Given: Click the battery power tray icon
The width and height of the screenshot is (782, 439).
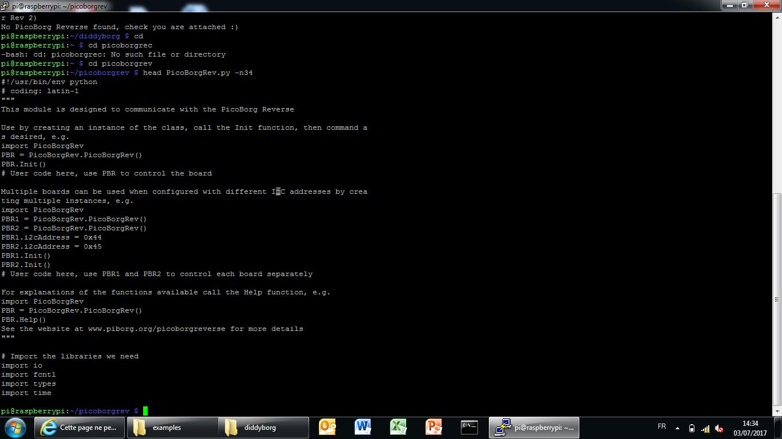Looking at the screenshot, I should 692,428.
